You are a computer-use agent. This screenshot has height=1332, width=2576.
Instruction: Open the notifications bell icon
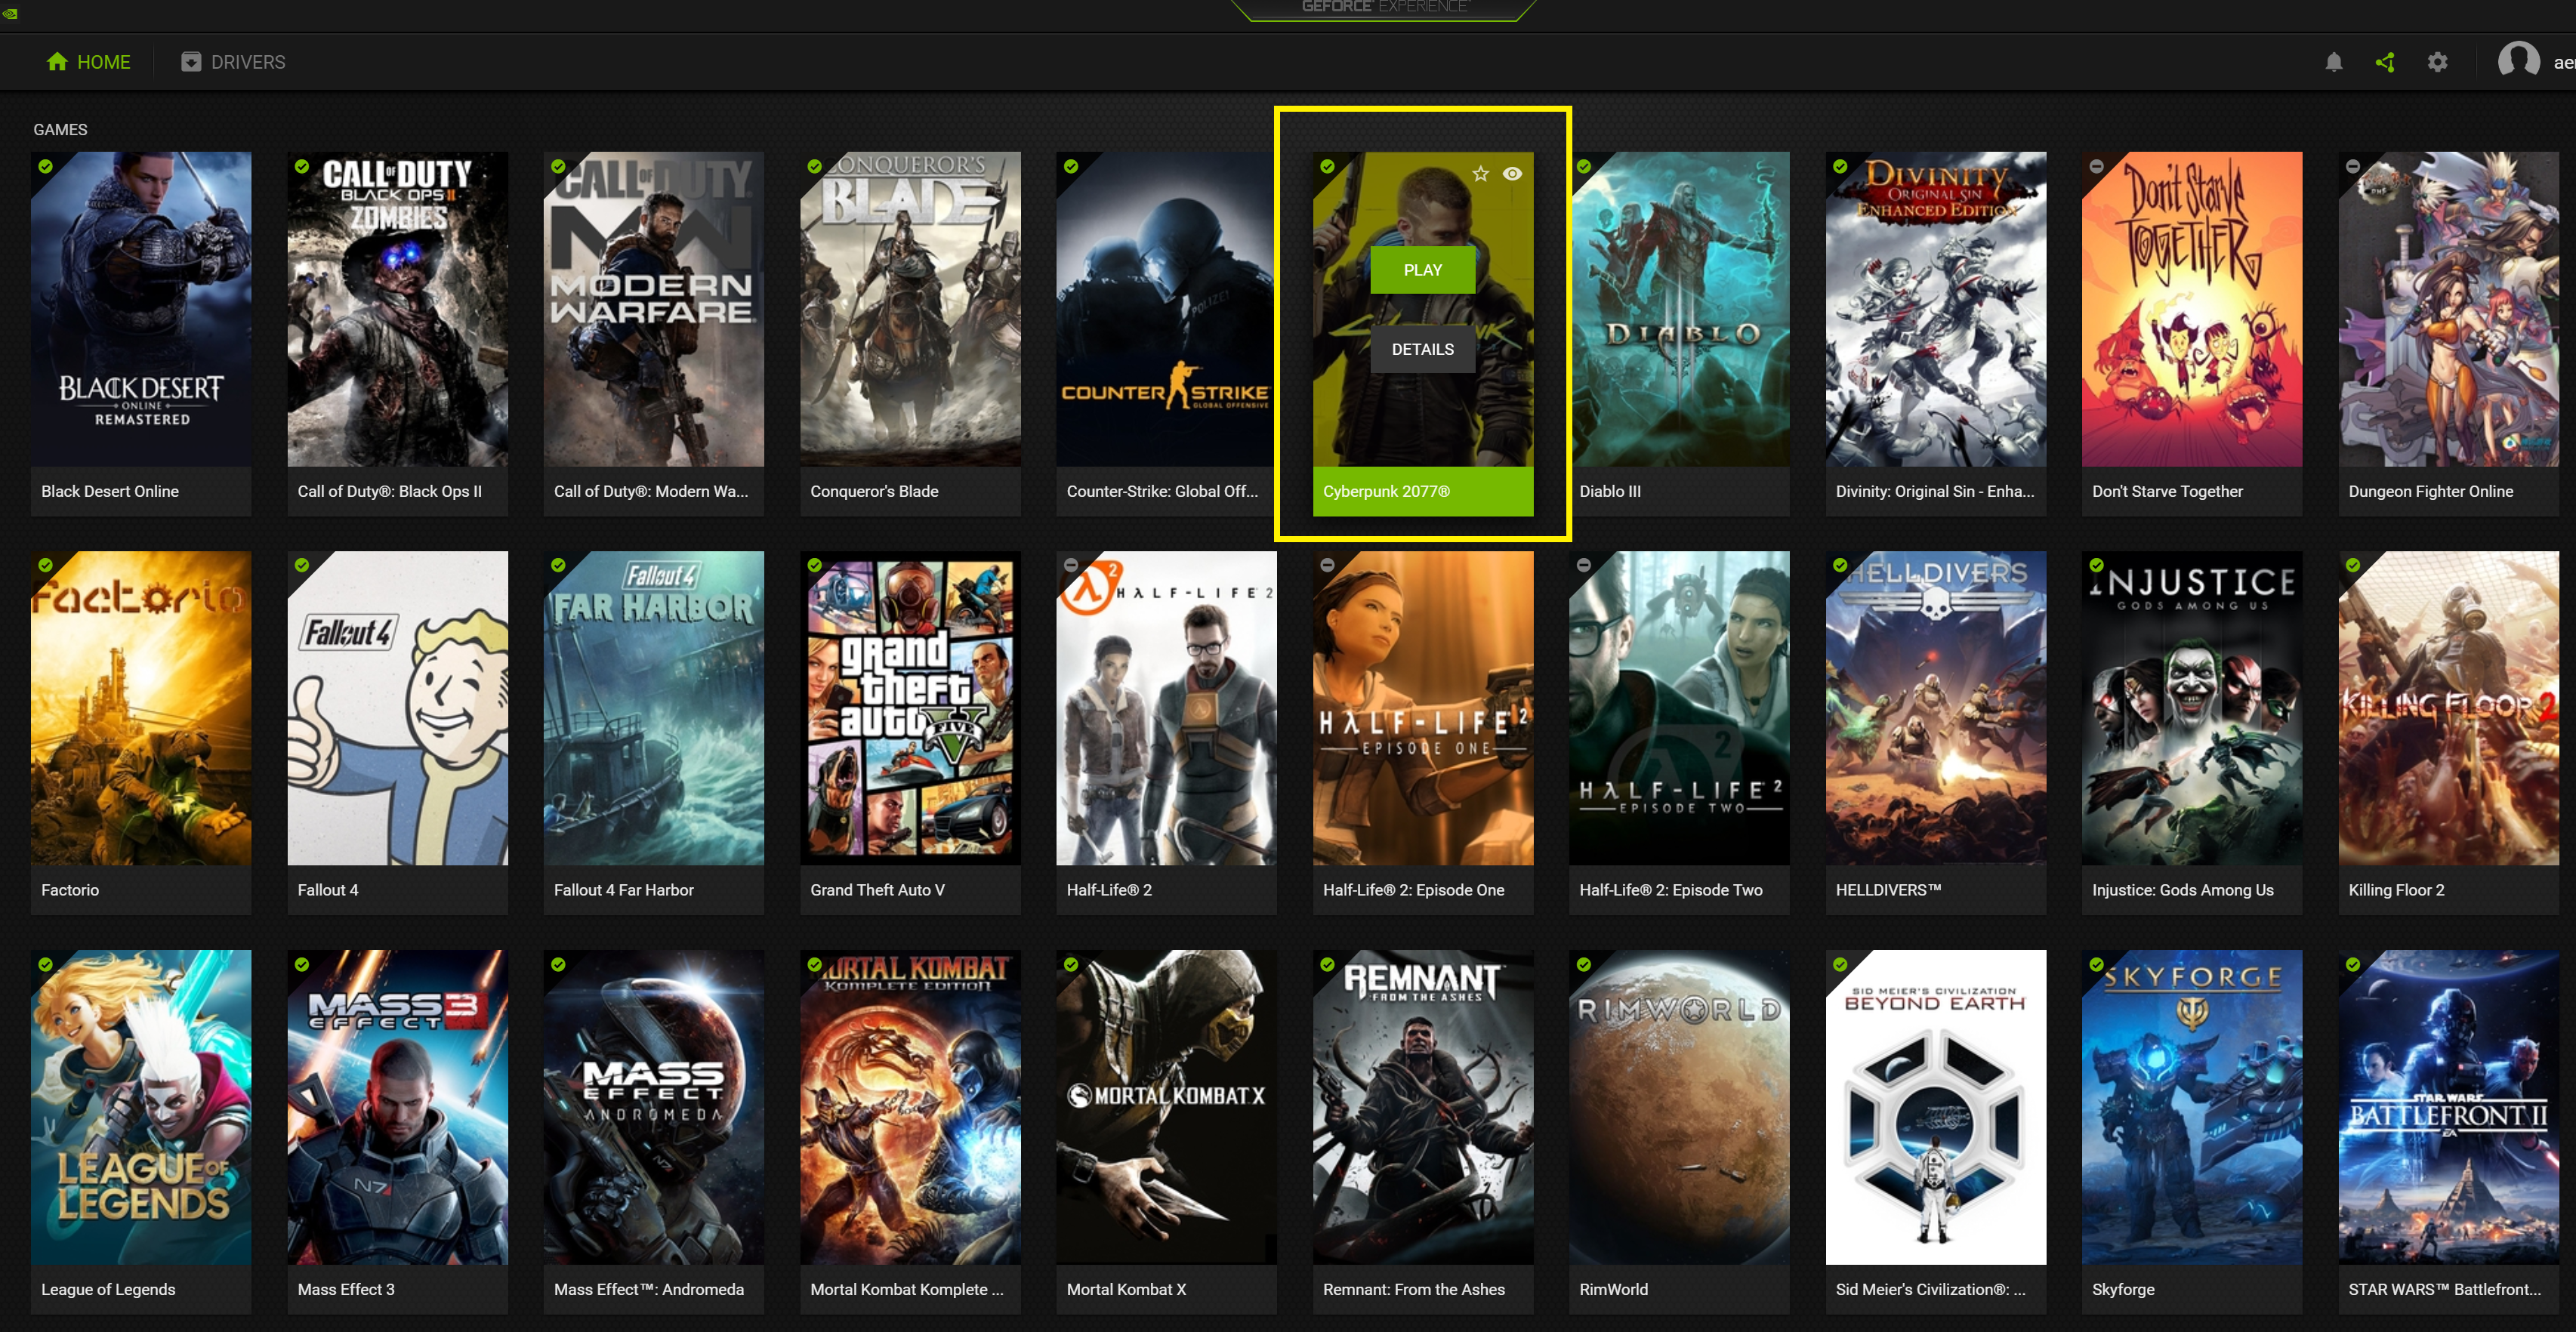(x=2333, y=62)
